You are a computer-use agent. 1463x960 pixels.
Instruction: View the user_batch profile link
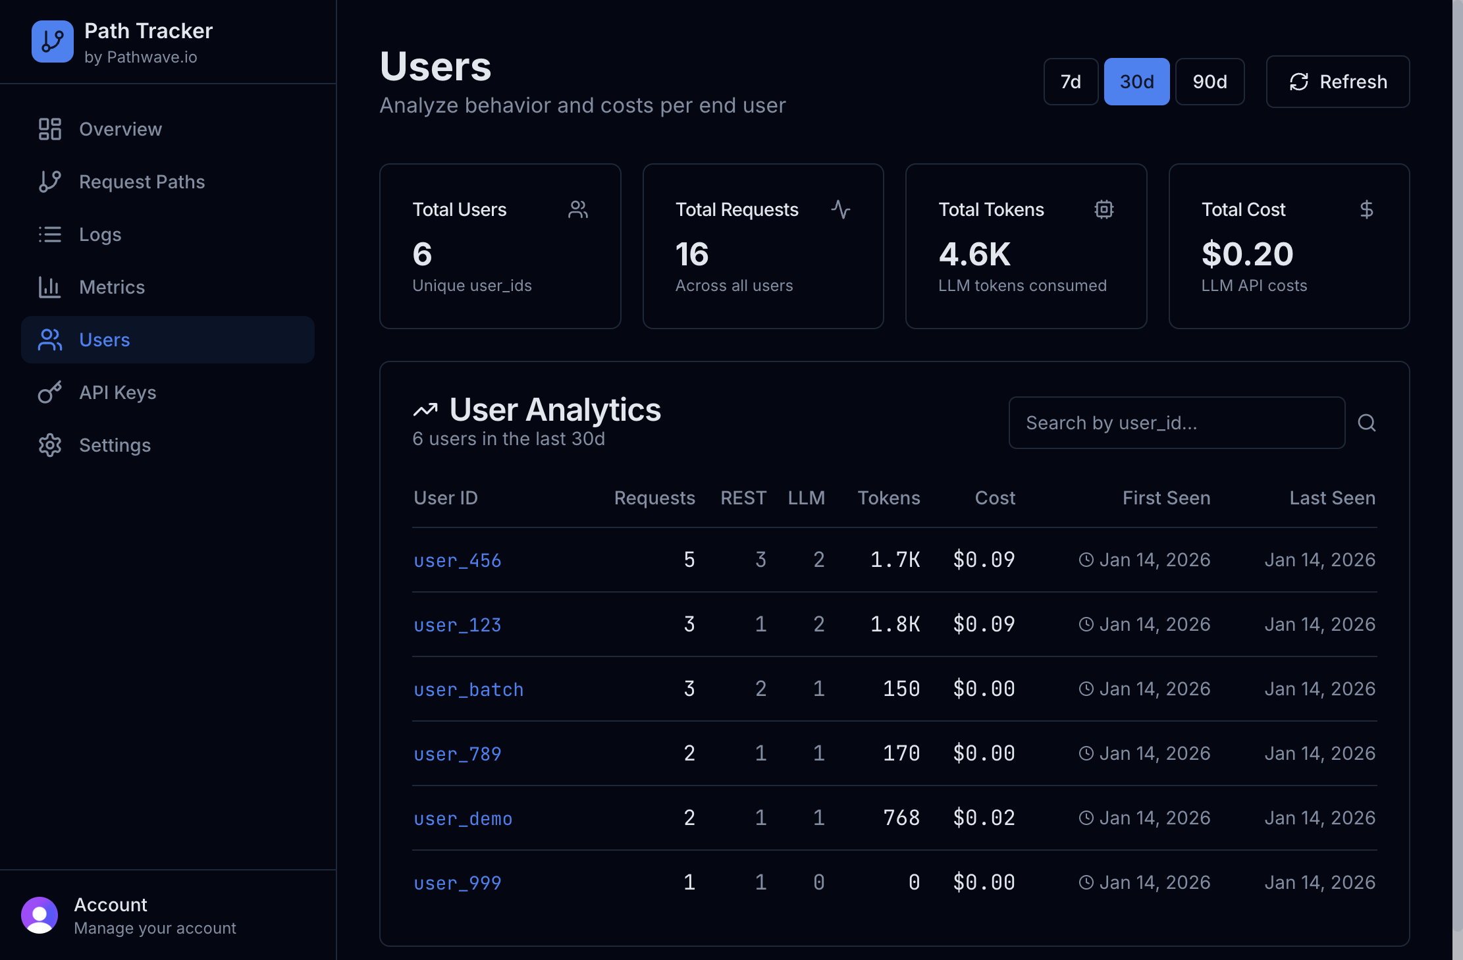(468, 689)
